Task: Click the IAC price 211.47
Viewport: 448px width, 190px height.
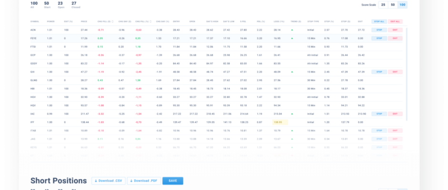Action: pos(84,114)
